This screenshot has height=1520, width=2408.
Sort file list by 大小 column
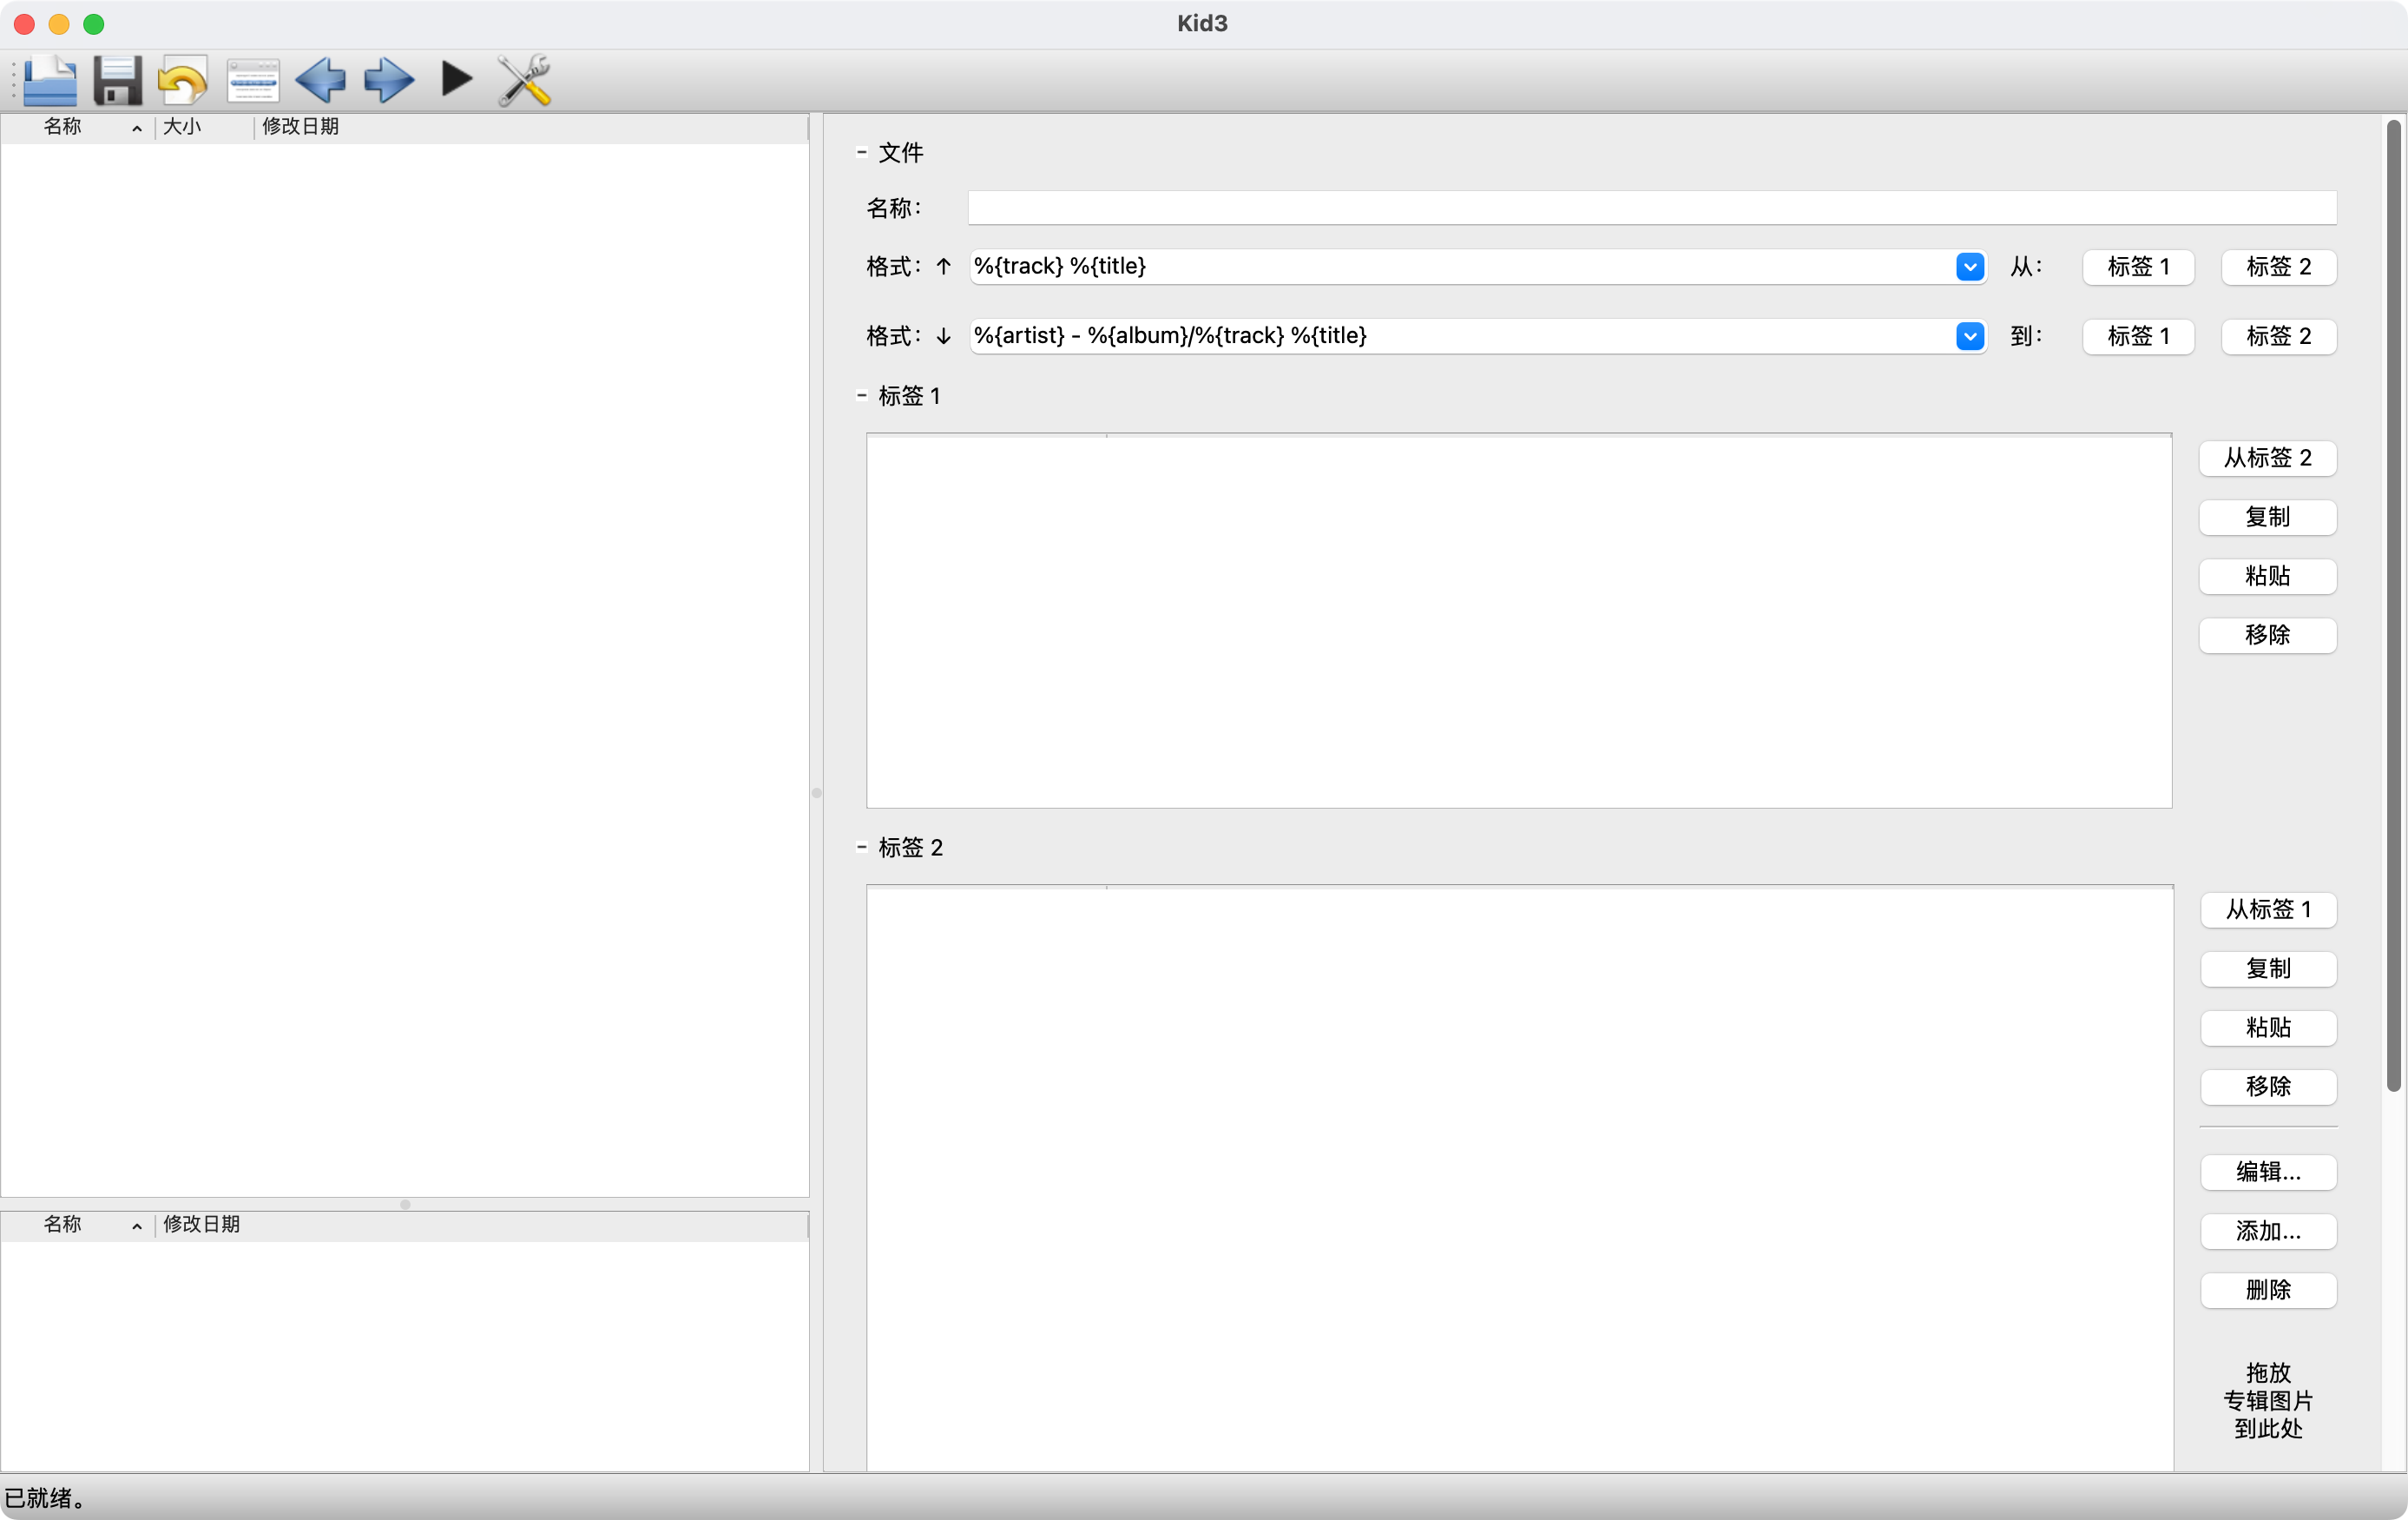[182, 127]
